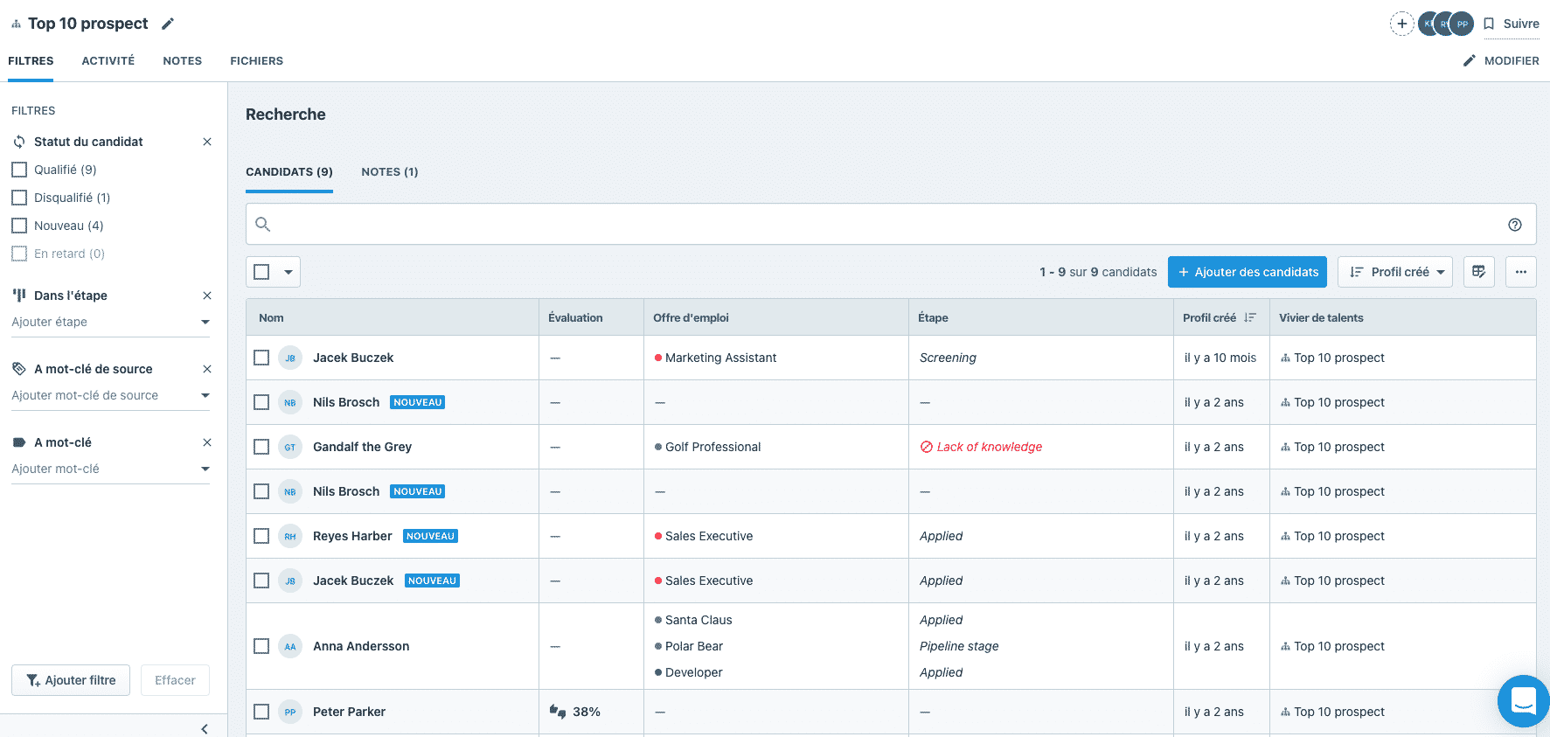Click into the candidate search field

(874, 225)
